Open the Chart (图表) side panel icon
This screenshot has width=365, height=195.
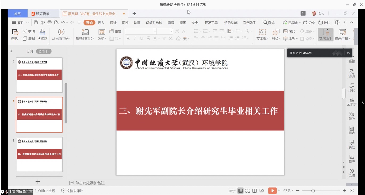point(351,130)
